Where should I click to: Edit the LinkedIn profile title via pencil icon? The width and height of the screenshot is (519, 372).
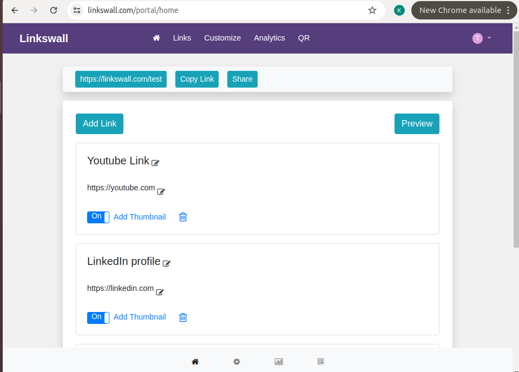[x=167, y=263]
